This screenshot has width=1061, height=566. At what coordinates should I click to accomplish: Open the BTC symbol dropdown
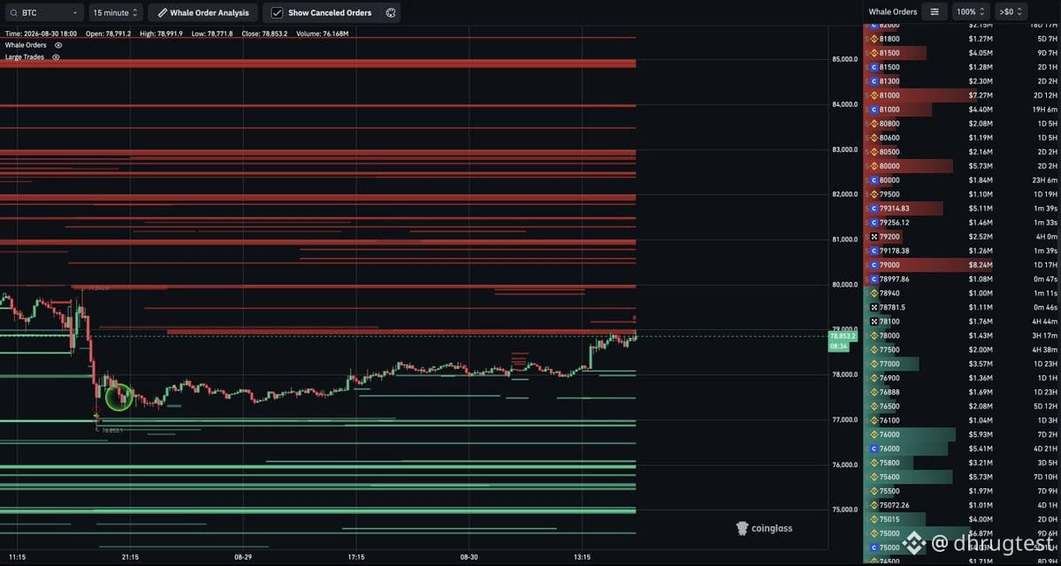coord(43,12)
